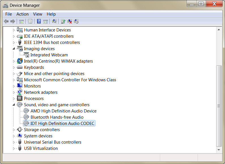Click Show/Hide Console Tree icon
The height and width of the screenshot is (164, 225).
(x=21, y=21)
